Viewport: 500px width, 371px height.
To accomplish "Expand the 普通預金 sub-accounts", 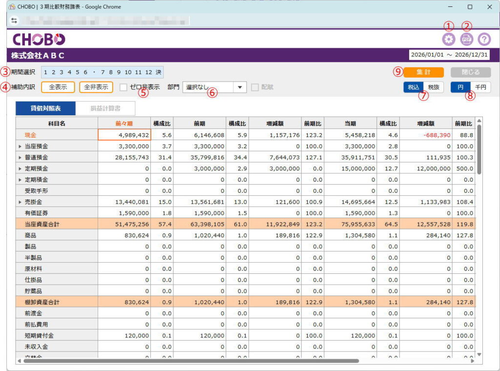I will (20, 157).
